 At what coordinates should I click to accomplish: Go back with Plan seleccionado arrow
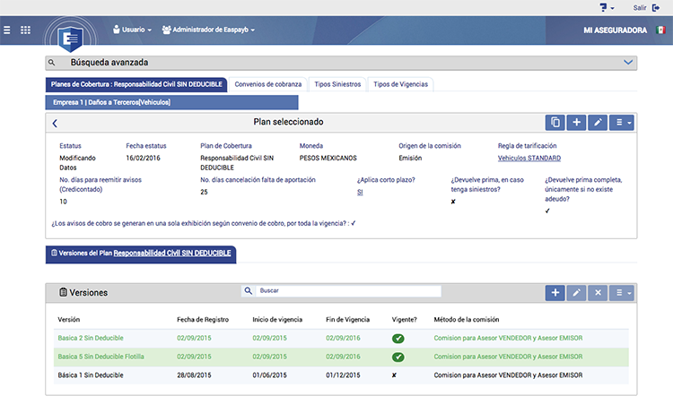(x=55, y=124)
